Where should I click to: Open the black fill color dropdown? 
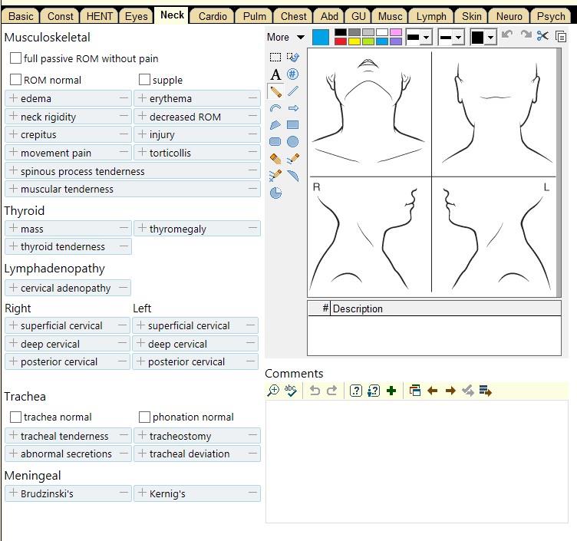click(483, 37)
